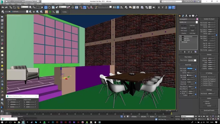The image size is (220, 124).
Task: Open the Create Selection Set dropdown
Action: (x=105, y=7)
